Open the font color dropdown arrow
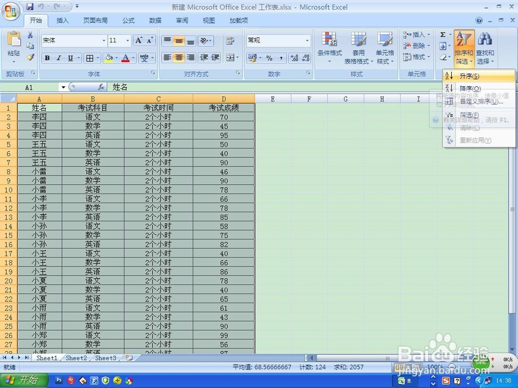 [x=133, y=58]
